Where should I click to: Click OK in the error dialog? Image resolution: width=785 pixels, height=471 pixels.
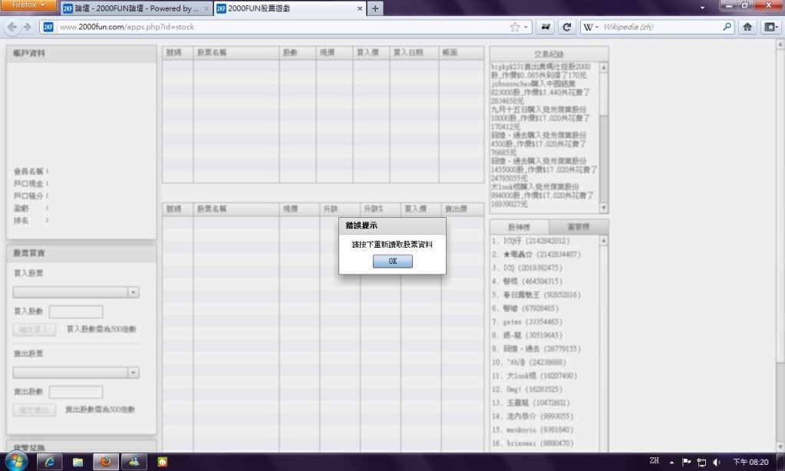392,262
